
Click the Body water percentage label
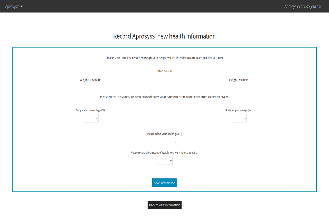[x=90, y=110]
